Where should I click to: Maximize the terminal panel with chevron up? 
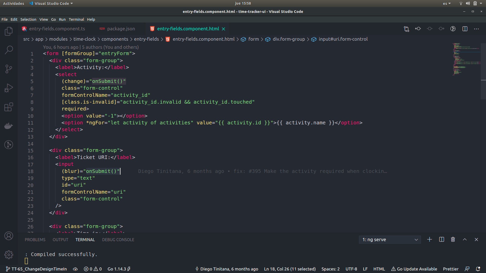click(x=465, y=239)
